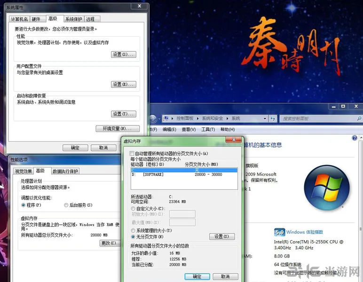Click the blue help question mark icon
The height and width of the screenshot is (282, 363).
click(355, 138)
